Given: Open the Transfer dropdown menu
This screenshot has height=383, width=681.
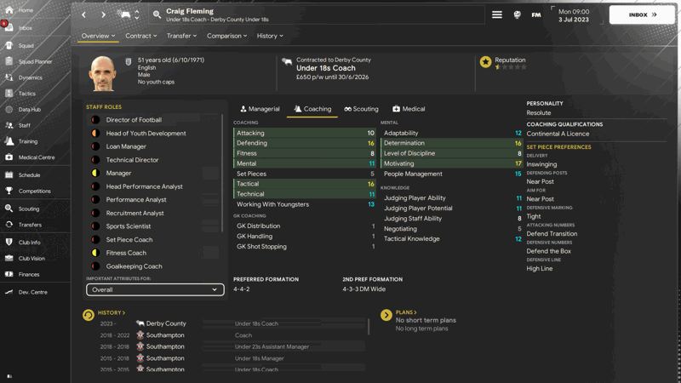Looking at the screenshot, I should [x=181, y=36].
